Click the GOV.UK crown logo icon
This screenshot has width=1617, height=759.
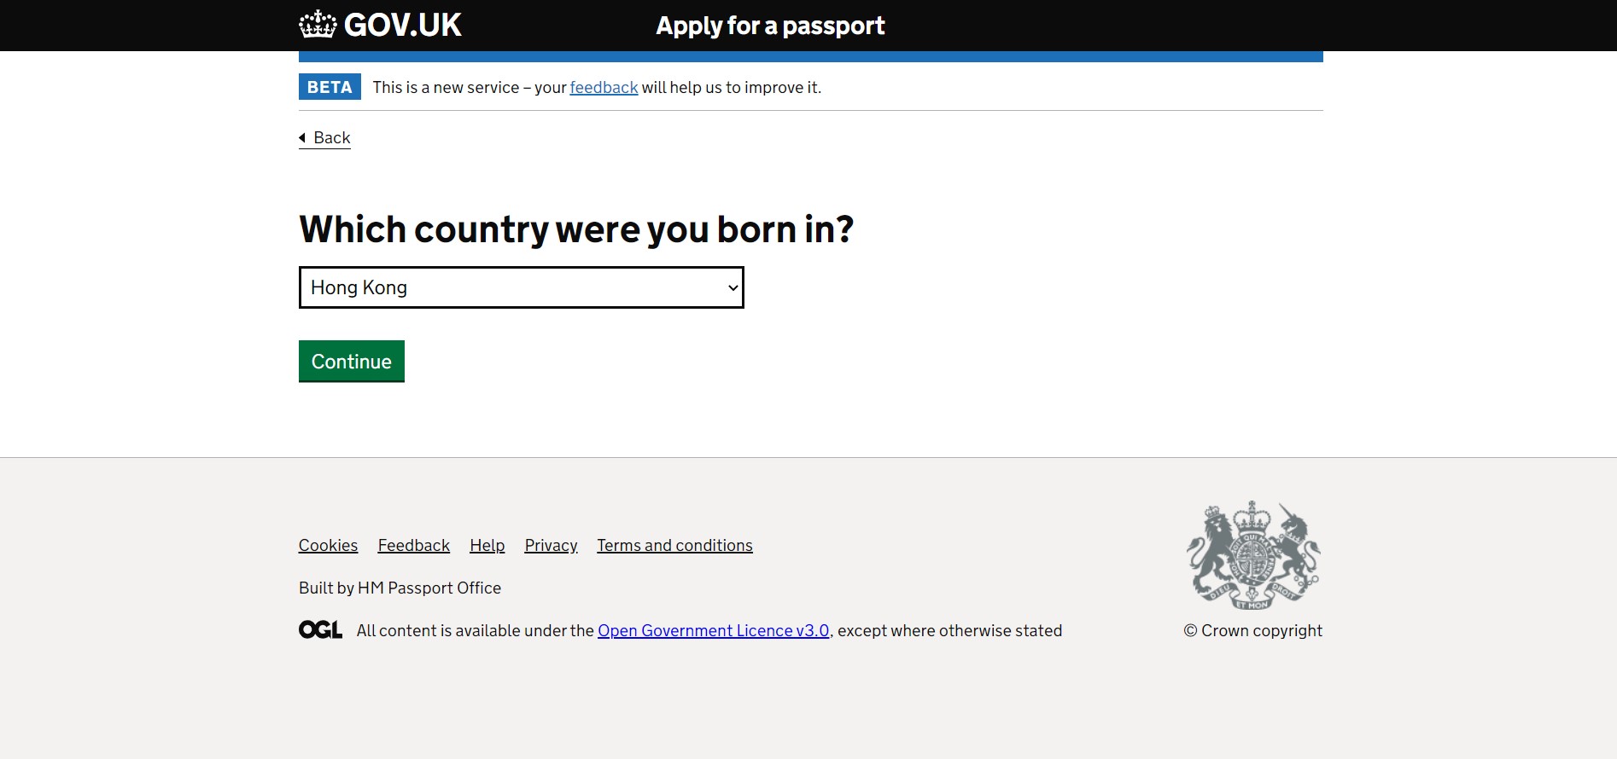[x=318, y=25]
